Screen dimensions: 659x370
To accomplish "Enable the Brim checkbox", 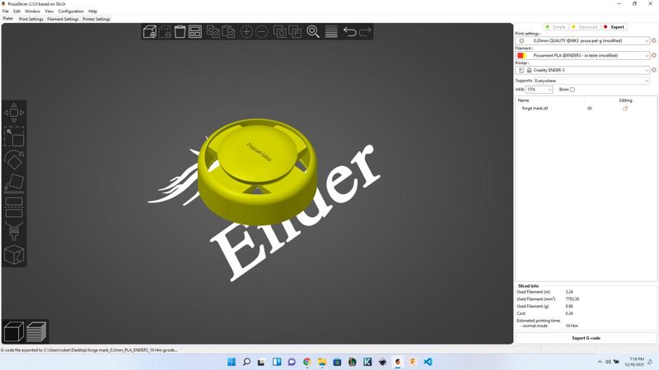I will point(573,90).
